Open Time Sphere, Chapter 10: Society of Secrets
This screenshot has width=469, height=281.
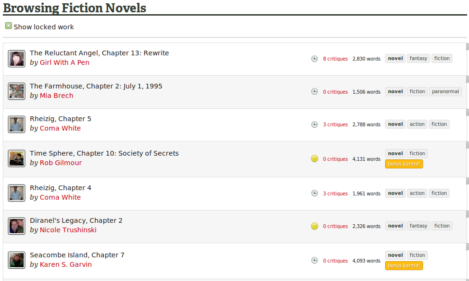point(104,153)
